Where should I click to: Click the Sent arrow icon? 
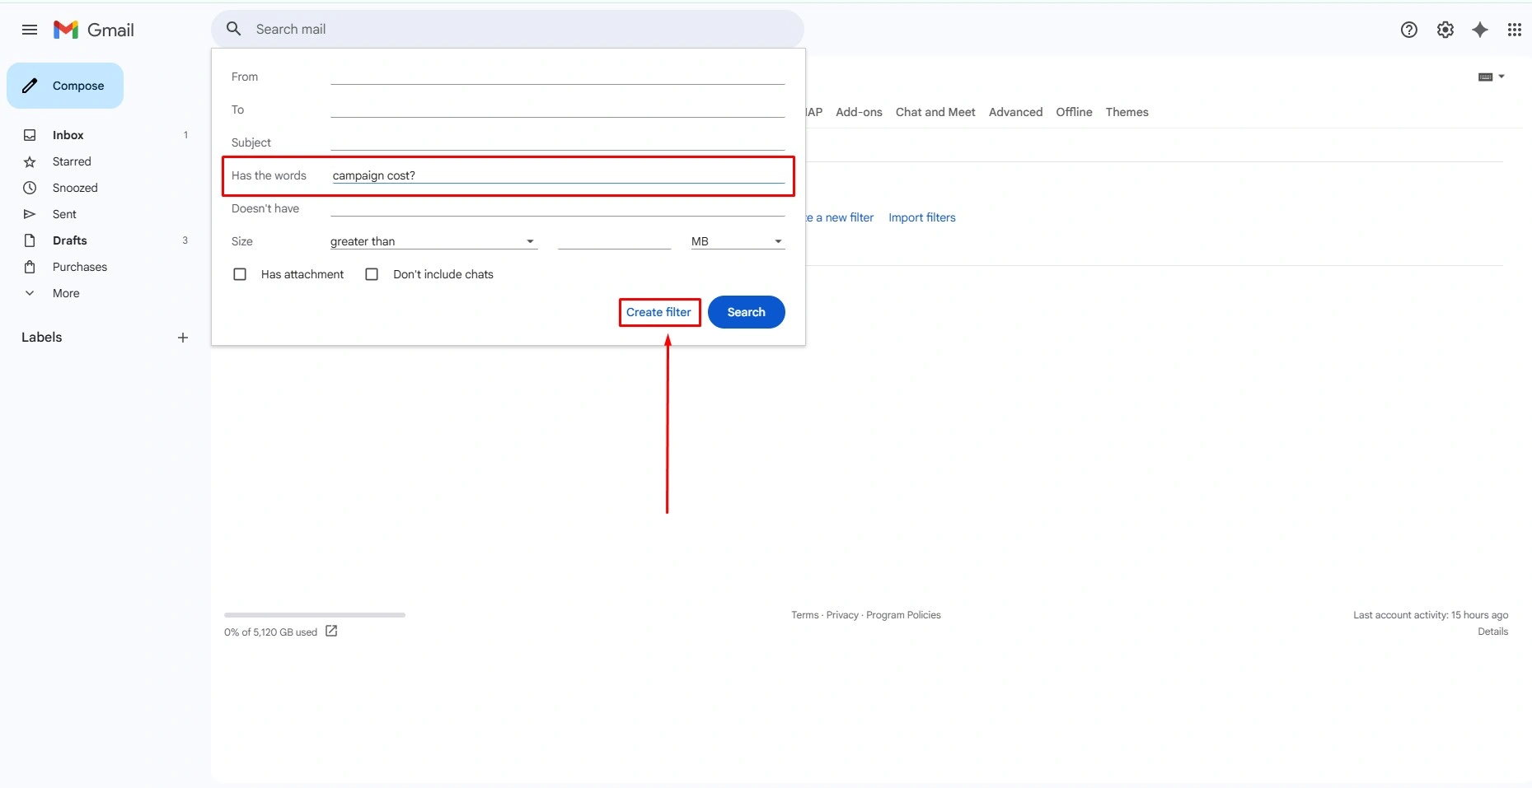click(30, 214)
